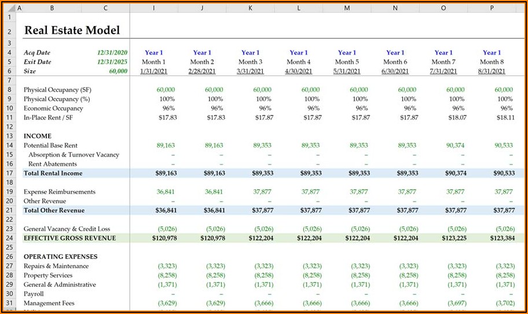Select Month 1 cell under Year 1

click(x=153, y=62)
